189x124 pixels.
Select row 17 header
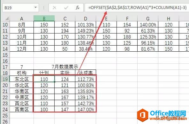click(x=5, y=67)
